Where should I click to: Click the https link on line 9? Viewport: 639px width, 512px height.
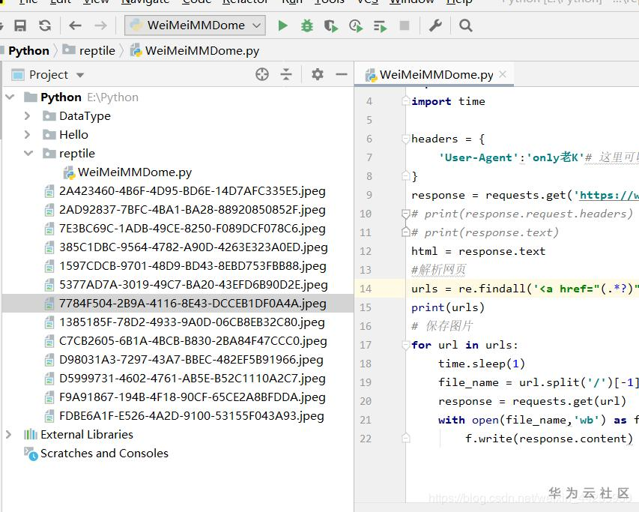609,195
